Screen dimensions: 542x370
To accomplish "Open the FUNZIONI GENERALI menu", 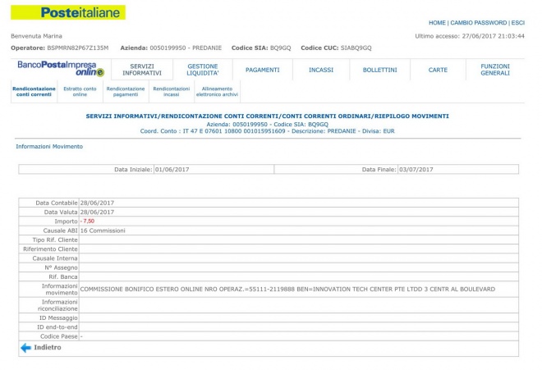I will coord(495,70).
